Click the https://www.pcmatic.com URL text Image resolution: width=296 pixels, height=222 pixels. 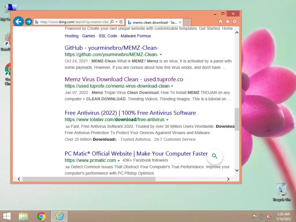point(90,160)
